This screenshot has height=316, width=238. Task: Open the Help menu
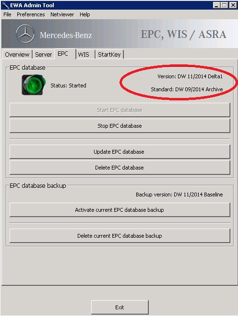click(85, 14)
